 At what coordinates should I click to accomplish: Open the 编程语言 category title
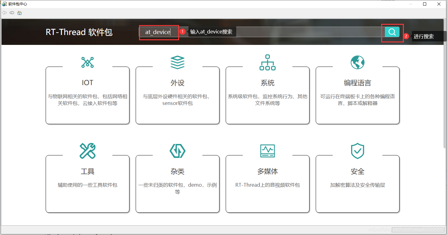358,83
